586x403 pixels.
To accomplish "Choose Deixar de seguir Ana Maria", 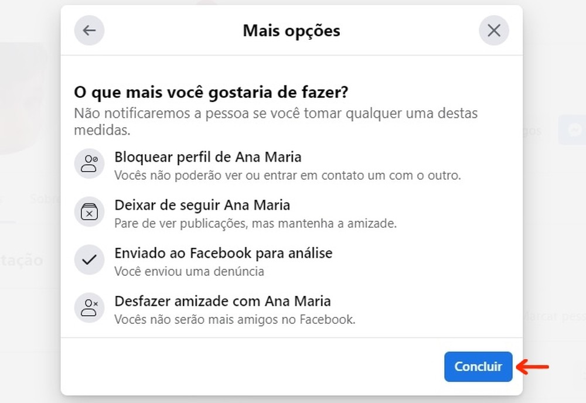I will (x=202, y=205).
